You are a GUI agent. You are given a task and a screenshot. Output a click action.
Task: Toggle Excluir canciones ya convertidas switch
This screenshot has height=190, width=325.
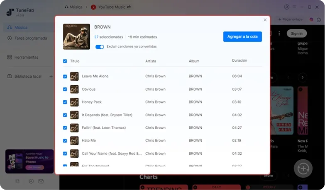tap(100, 47)
